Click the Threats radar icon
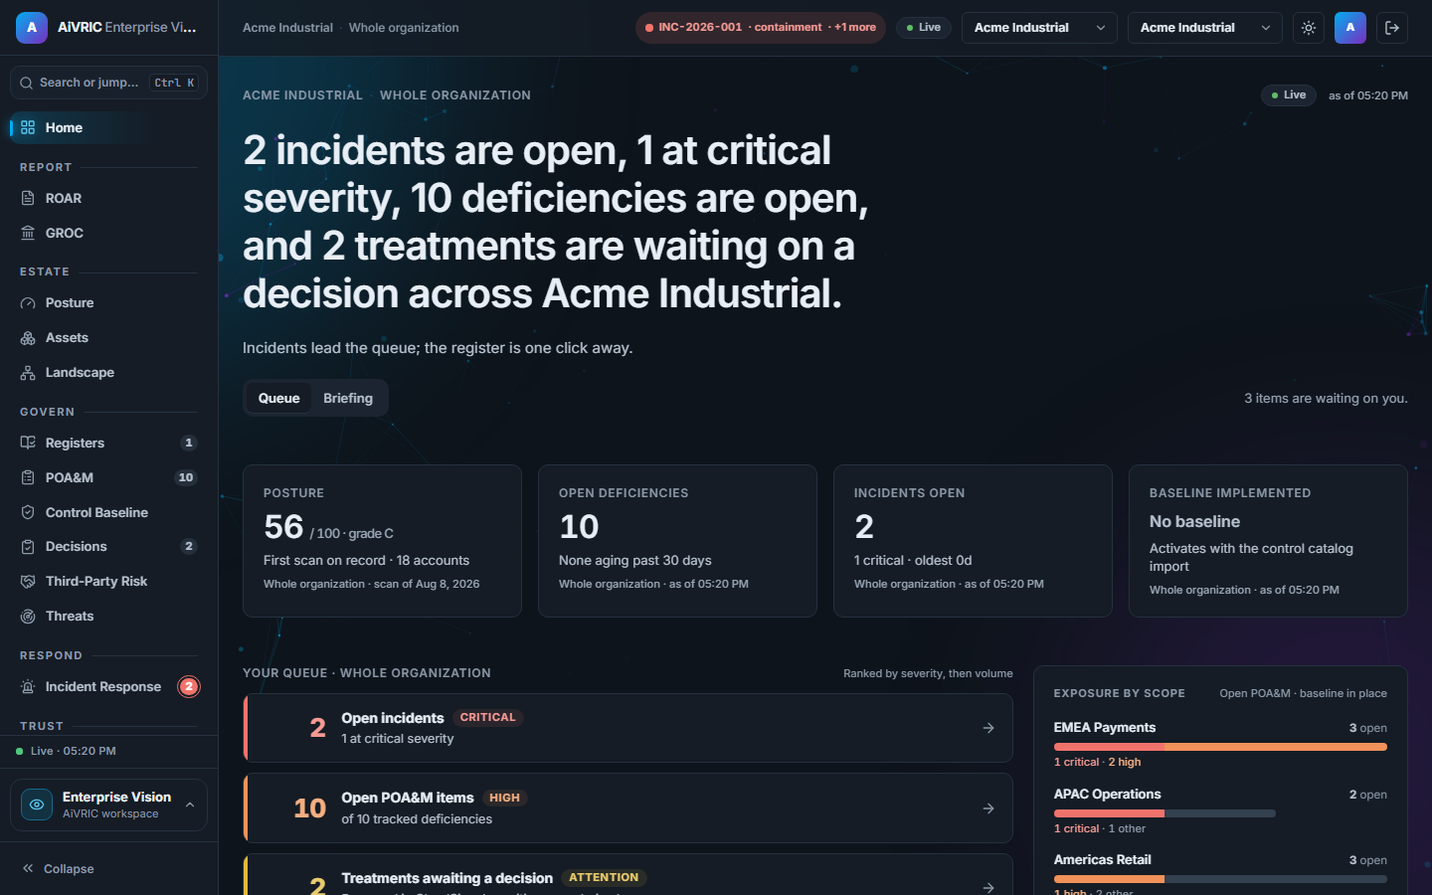 [x=28, y=616]
